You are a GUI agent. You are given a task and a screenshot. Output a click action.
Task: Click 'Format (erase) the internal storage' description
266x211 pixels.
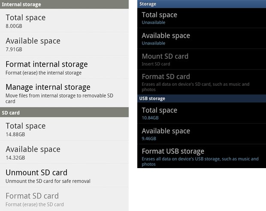pyautogui.click(x=43, y=73)
